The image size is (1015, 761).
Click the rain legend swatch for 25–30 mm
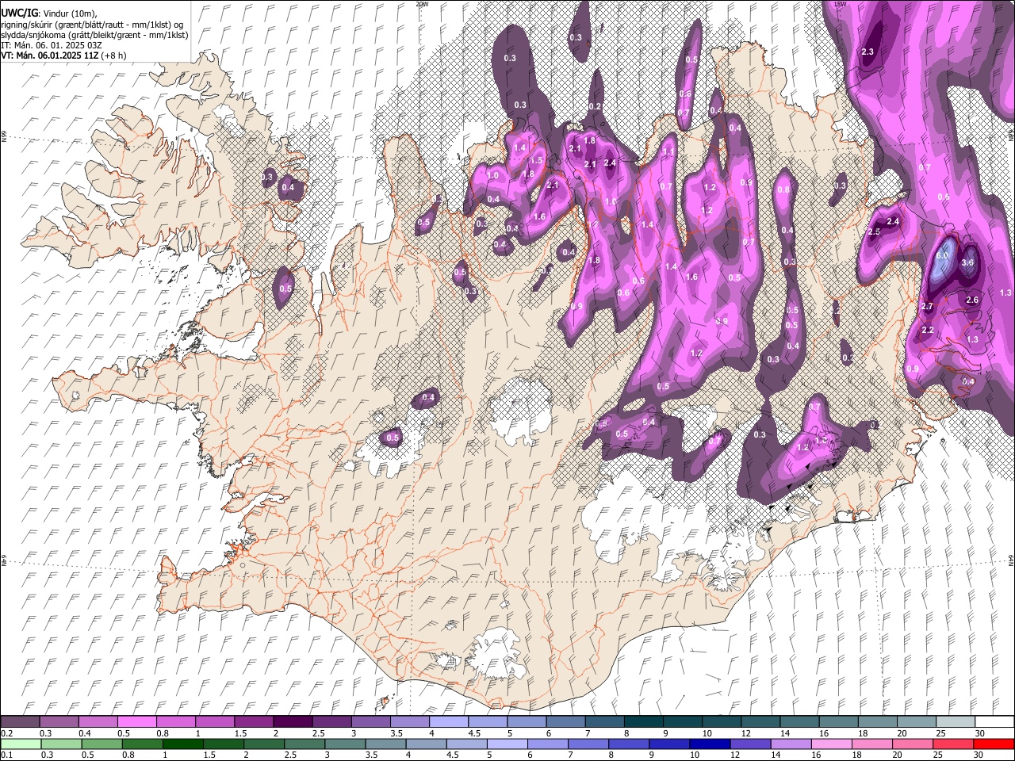click(953, 744)
